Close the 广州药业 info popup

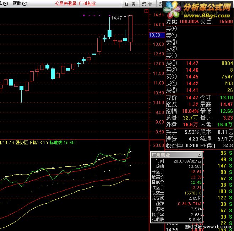(x=199, y=155)
